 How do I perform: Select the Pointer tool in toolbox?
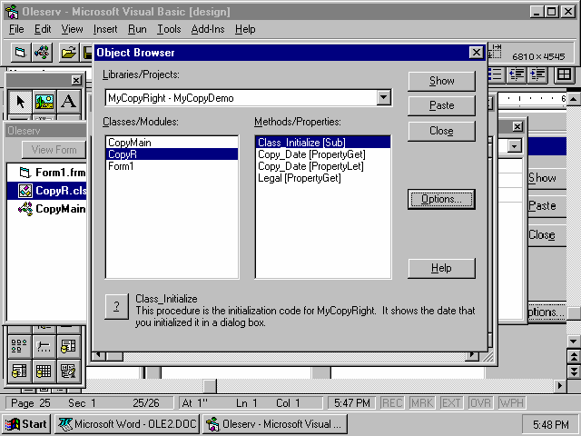[21, 101]
